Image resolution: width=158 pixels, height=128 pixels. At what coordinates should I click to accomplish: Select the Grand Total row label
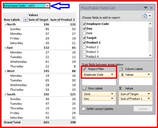12,122
